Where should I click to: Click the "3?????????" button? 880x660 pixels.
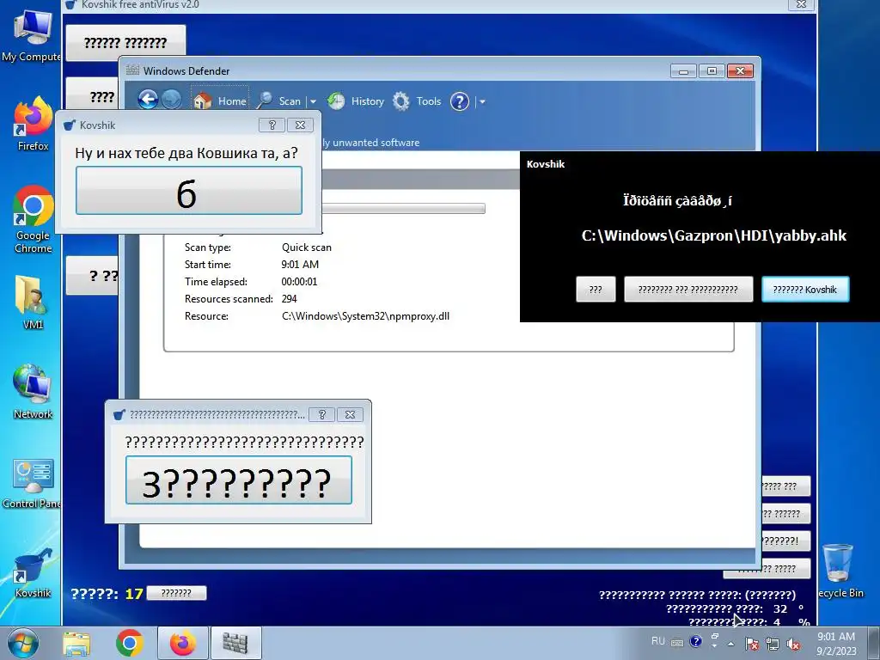(x=239, y=480)
